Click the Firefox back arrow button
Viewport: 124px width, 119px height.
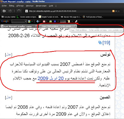(4, 11)
